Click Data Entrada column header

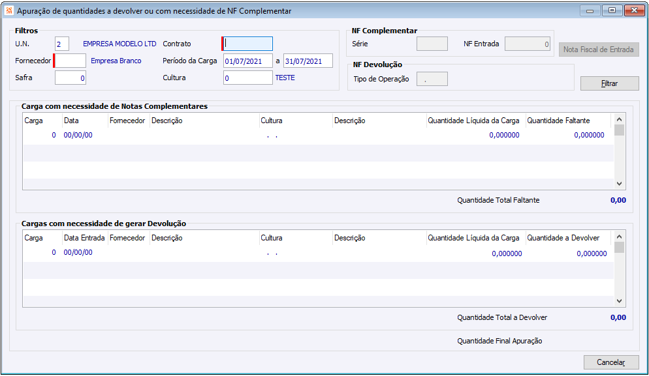84,238
